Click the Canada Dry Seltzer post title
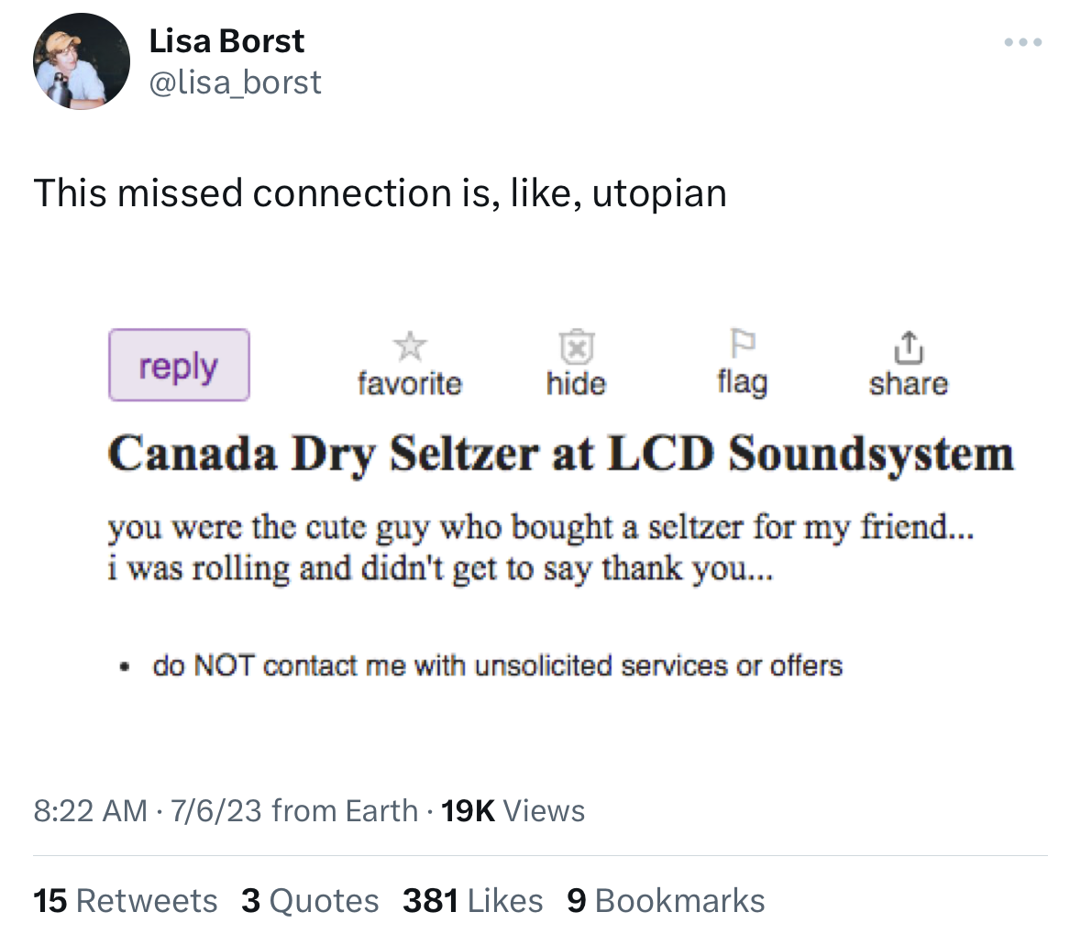 click(560, 454)
